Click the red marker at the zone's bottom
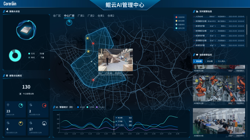This screenshot has width=250, height=140. coord(93,80)
